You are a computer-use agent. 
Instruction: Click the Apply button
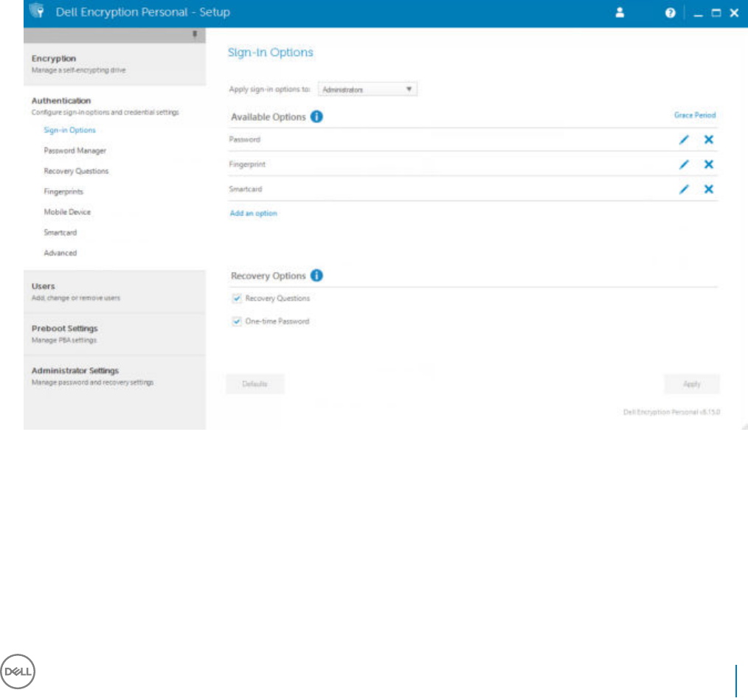point(692,384)
